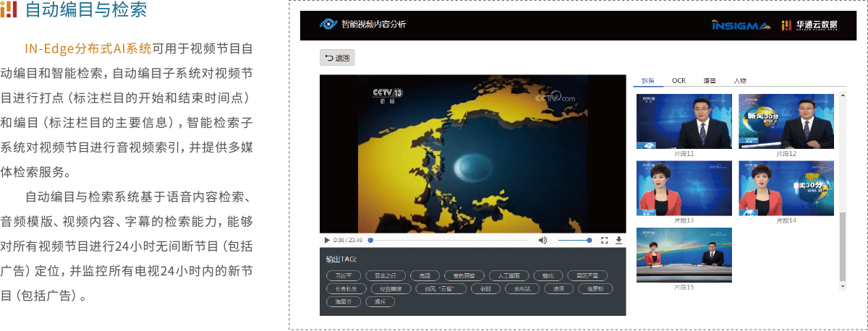Open the 片段11 thumbnail
Viewport: 868px width, 331px height.
tap(684, 121)
